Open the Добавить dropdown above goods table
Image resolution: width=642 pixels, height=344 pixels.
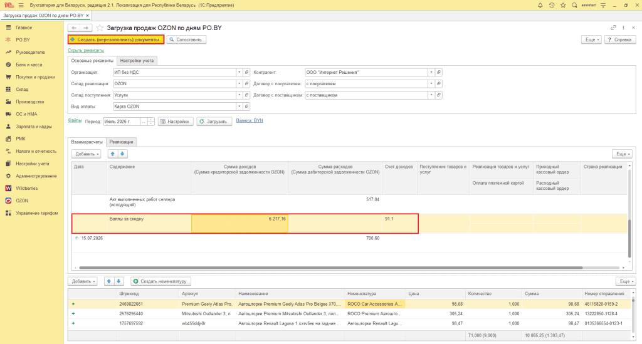coord(83,281)
